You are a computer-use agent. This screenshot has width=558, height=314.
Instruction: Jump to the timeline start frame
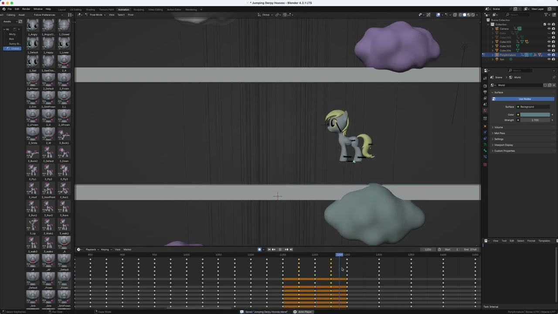(269, 249)
